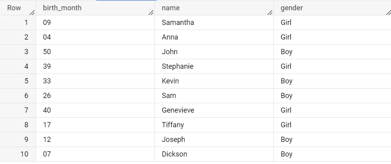This screenshot has height=164, width=391.
Task: Click the cell with name Anna
Action: click(170, 37)
